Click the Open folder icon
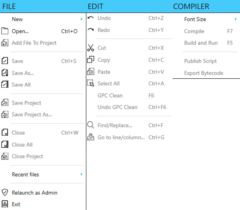The width and height of the screenshot is (240, 210). (x=4, y=31)
